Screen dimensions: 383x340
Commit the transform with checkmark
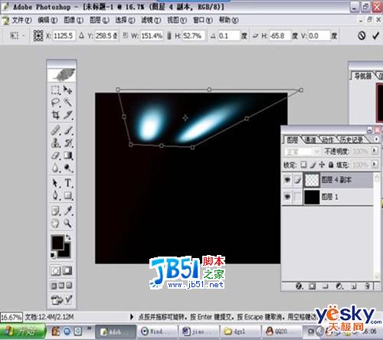pyautogui.click(x=375, y=36)
